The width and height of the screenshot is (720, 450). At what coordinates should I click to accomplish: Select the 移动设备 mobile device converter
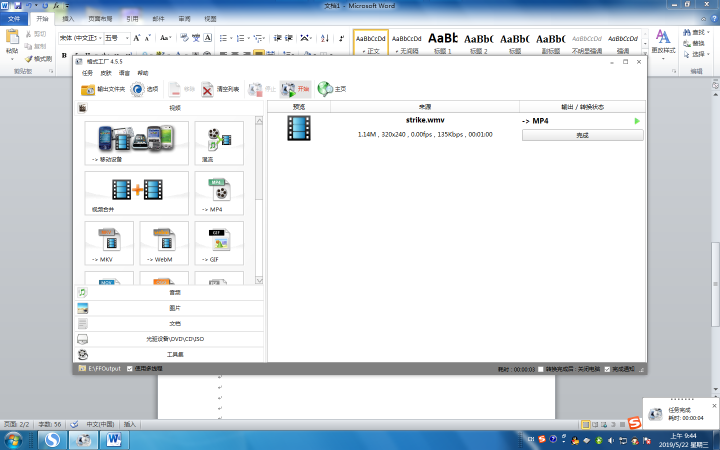pyautogui.click(x=136, y=143)
